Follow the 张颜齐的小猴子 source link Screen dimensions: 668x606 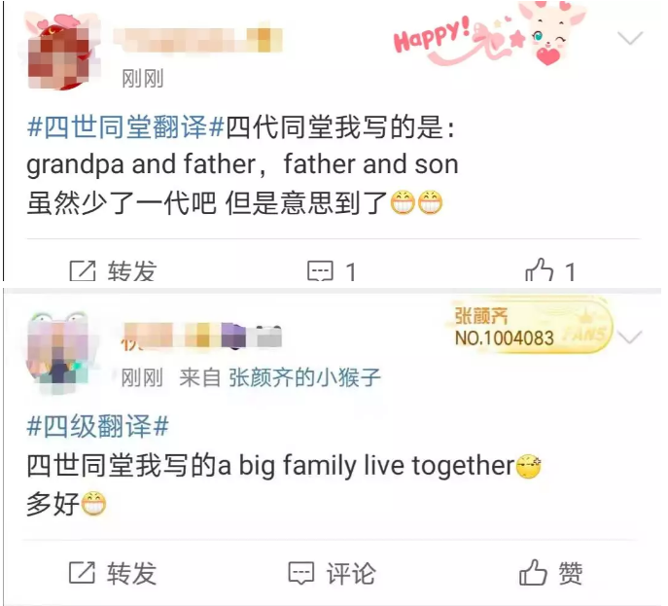coord(304,377)
